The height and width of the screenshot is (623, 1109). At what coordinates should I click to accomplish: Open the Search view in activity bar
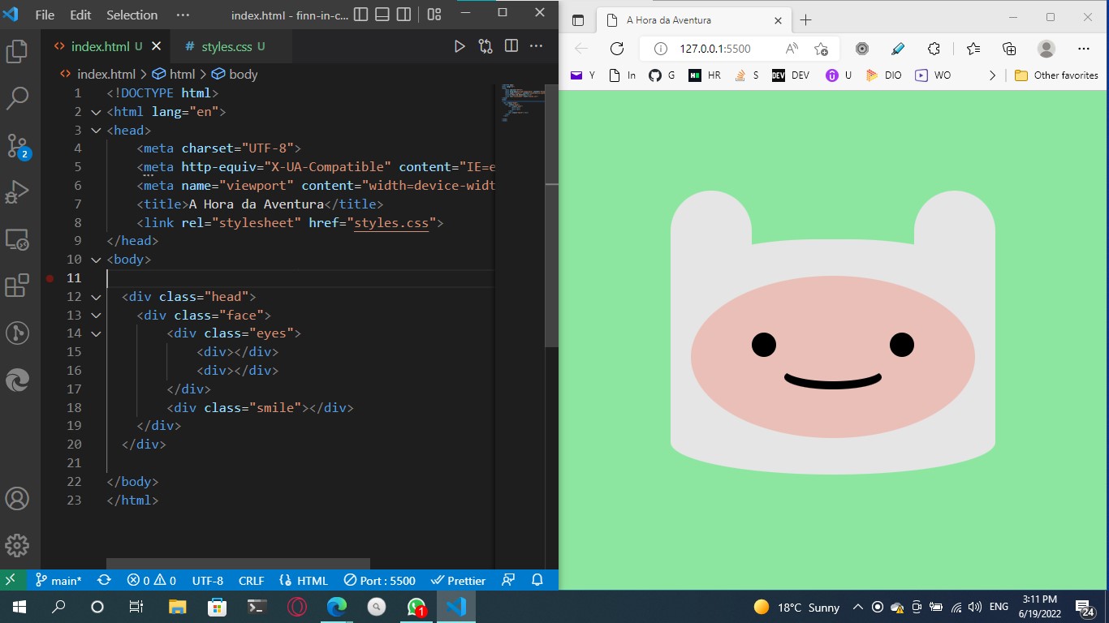[17, 99]
